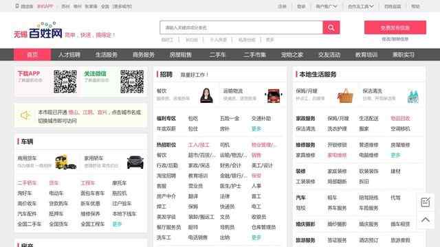
Task: Click the 工人/技工 hot job link
Action: click(199, 145)
